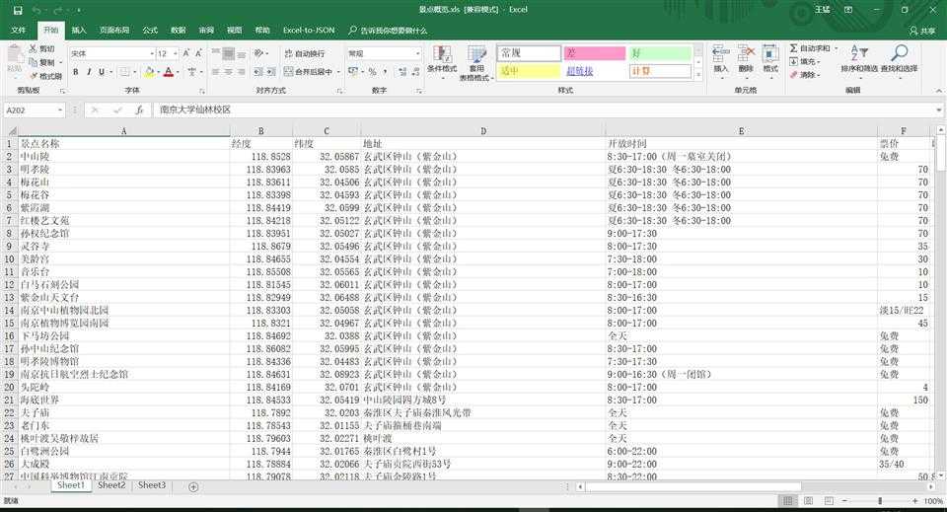The image size is (947, 512).
Task: Toggle center text alignment
Action: tap(228, 72)
